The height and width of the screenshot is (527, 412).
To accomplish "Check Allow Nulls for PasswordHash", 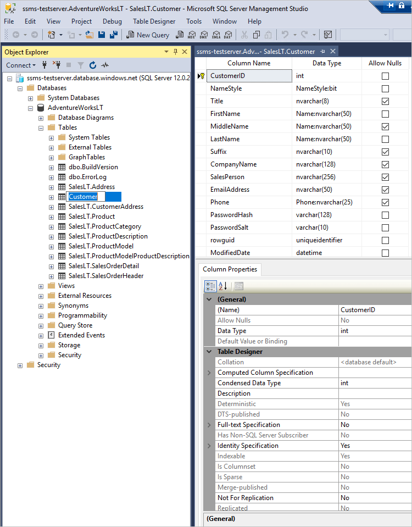I will coord(385,215).
